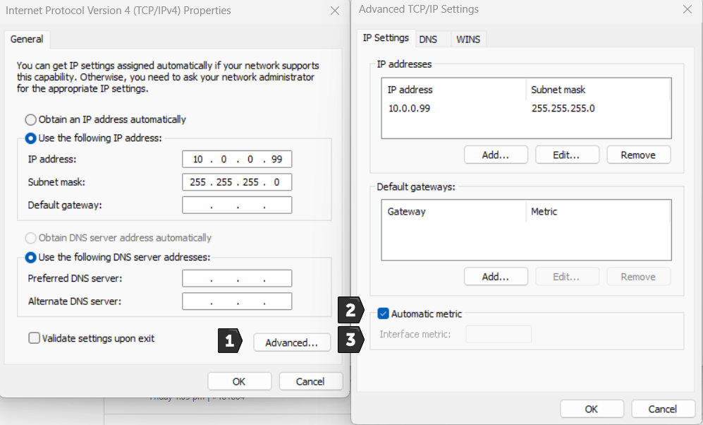703x425 pixels.
Task: Add a new default gateway
Action: (x=496, y=277)
